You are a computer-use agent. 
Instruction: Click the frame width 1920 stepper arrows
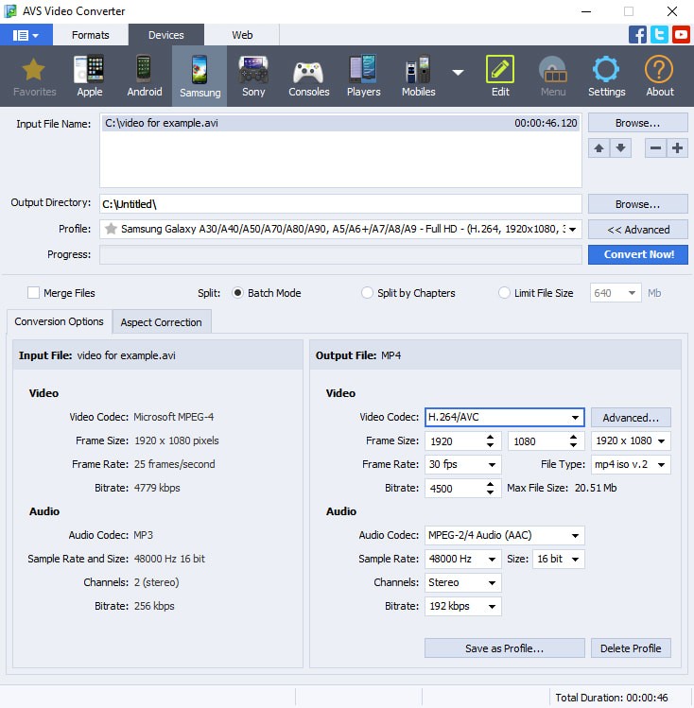[x=490, y=441]
